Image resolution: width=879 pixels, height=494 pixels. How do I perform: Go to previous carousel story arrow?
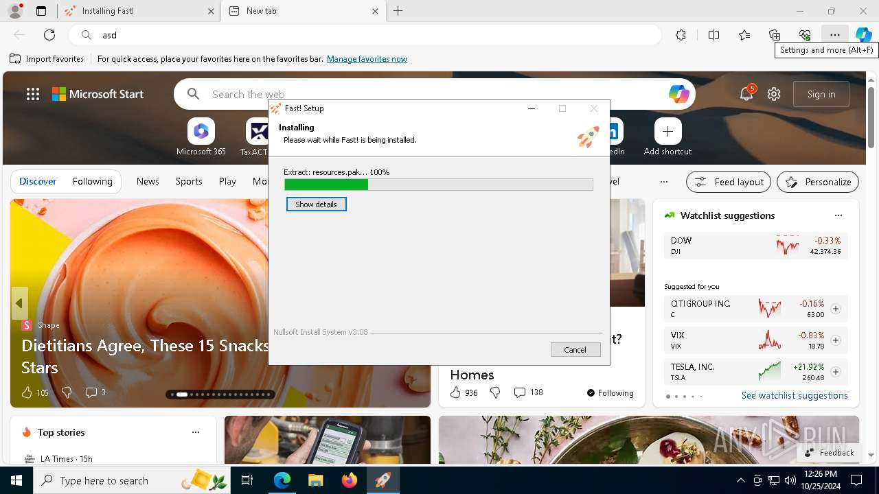(x=19, y=303)
